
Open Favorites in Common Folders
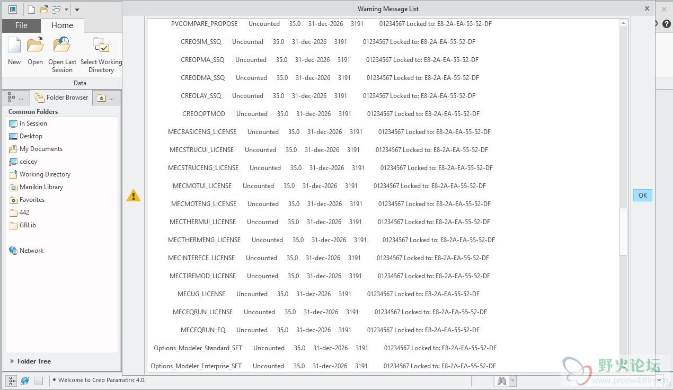pos(27,200)
